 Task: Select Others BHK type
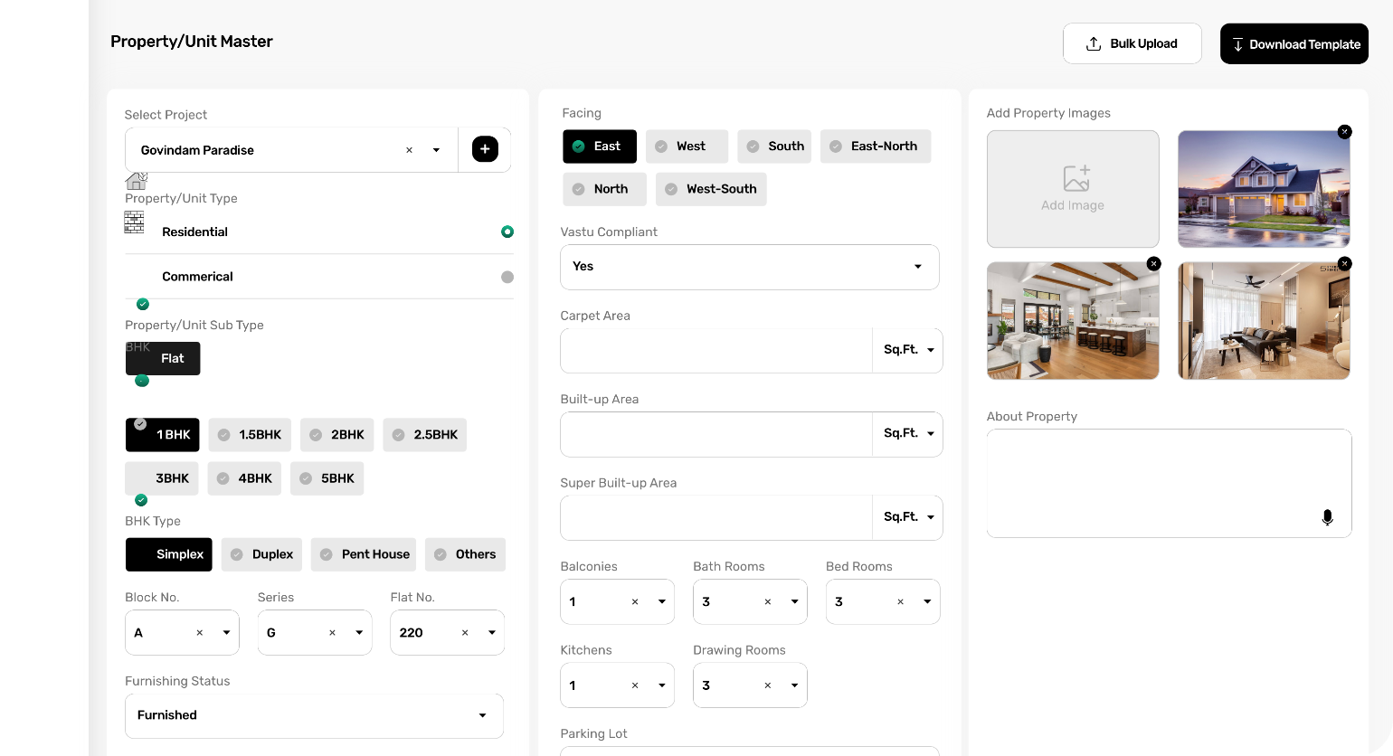click(465, 554)
